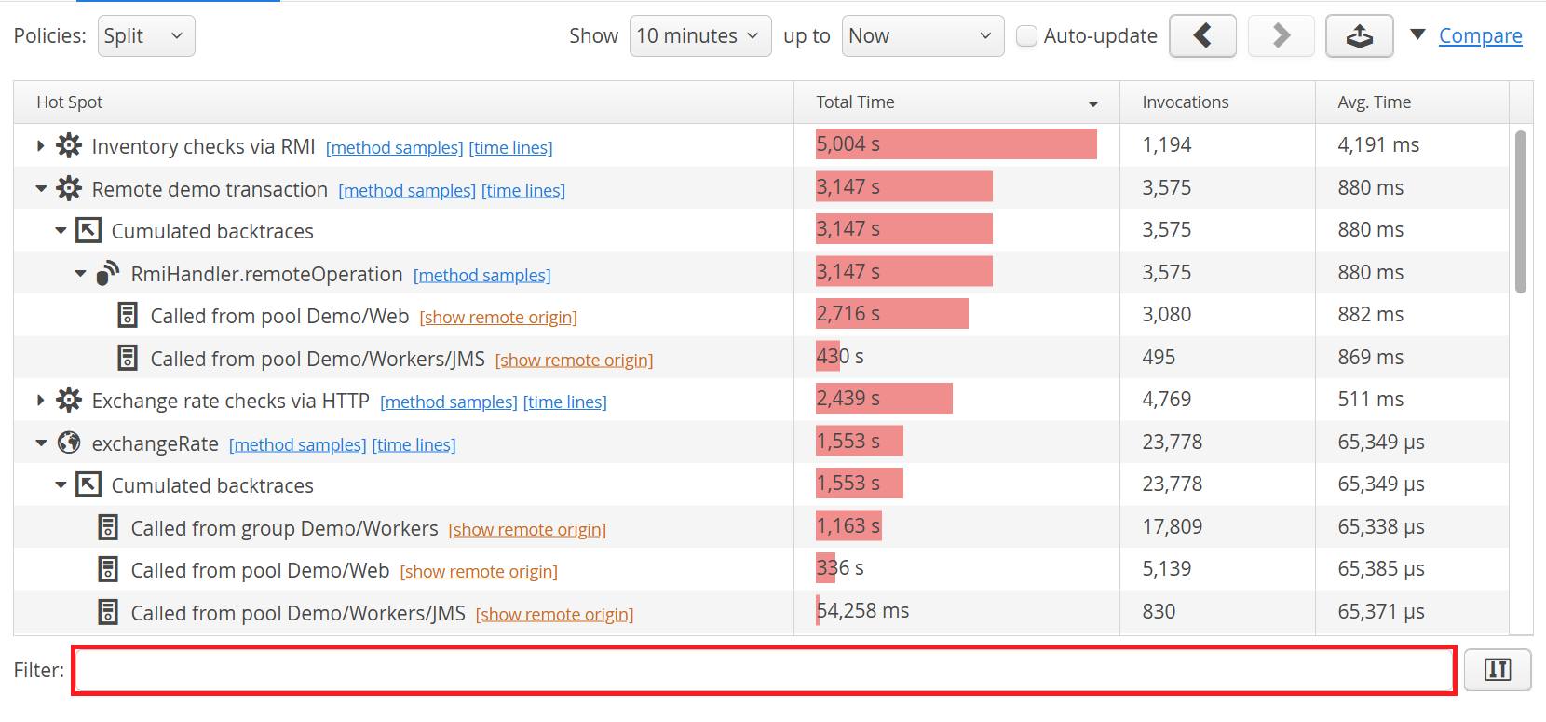This screenshot has width=1546, height=722.
Task: Enable the Auto-update checkbox
Action: 1026,36
